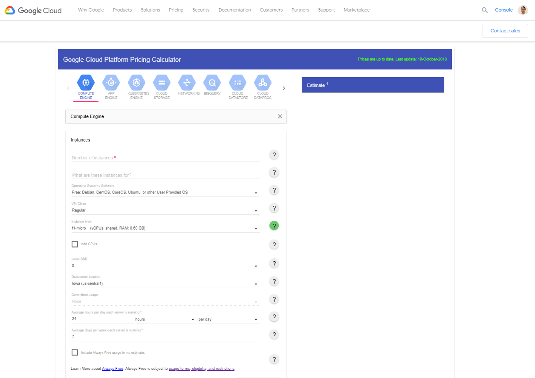535x378 pixels.
Task: Select the Cloud Storage product icon
Action: click(x=162, y=83)
